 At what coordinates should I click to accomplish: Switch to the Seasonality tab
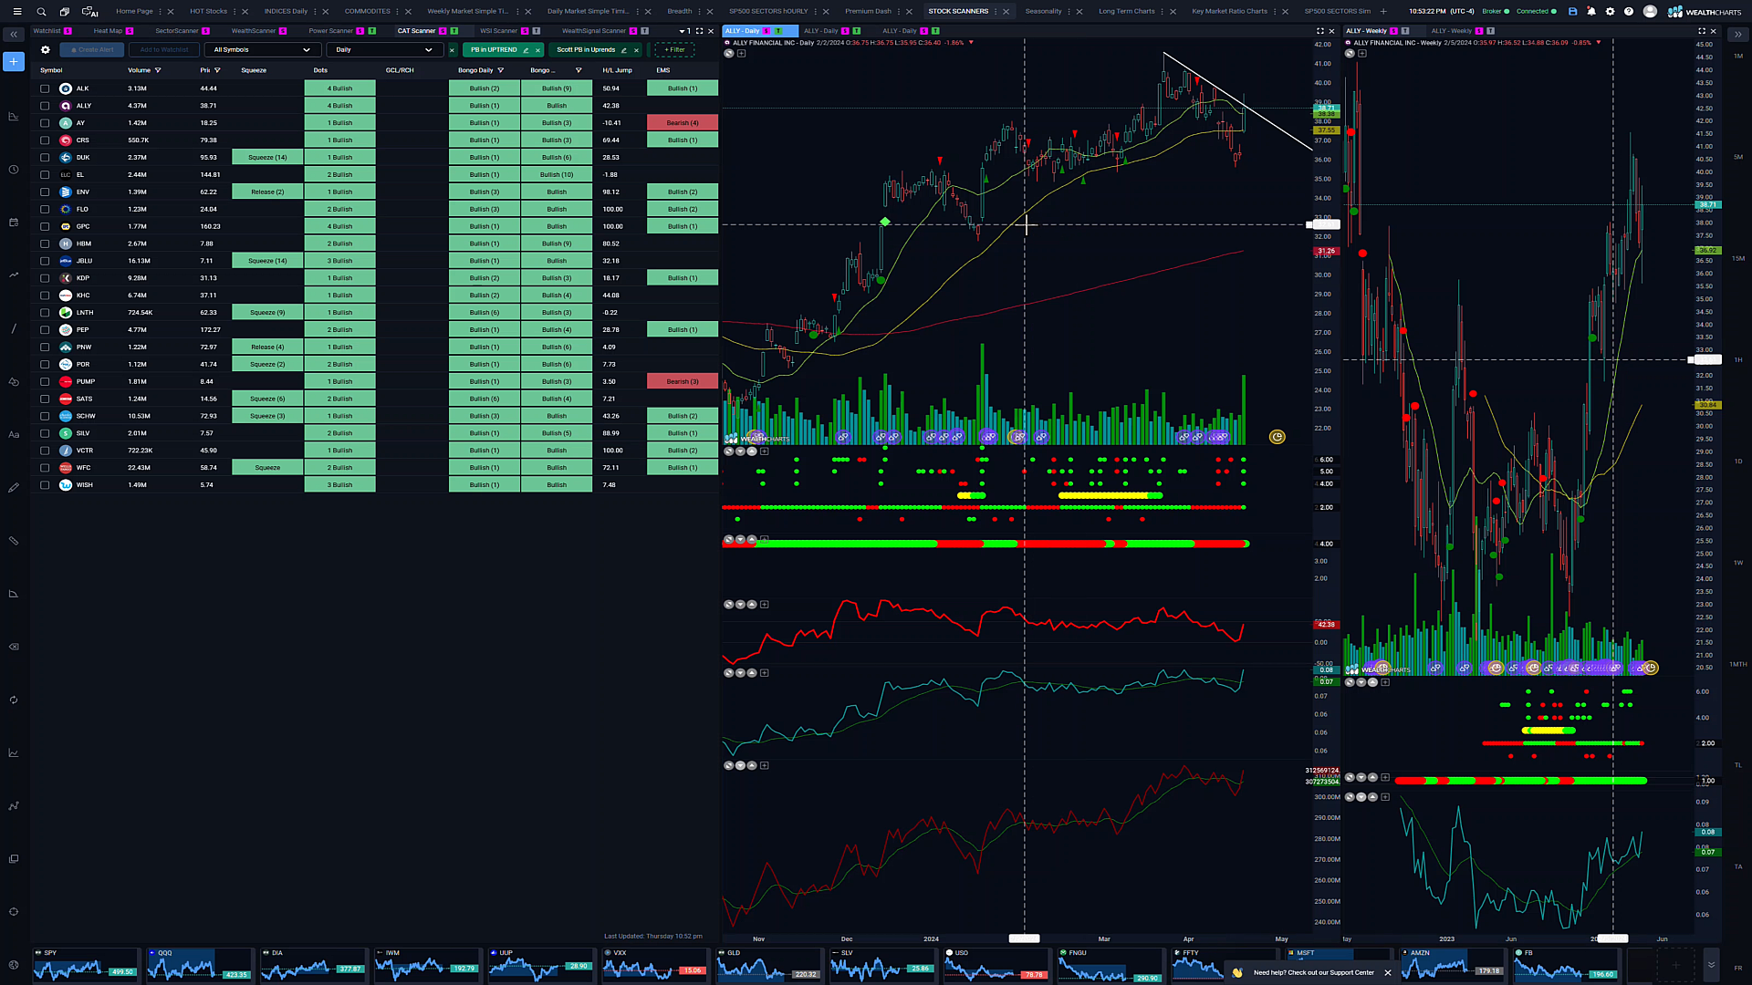pyautogui.click(x=1043, y=12)
